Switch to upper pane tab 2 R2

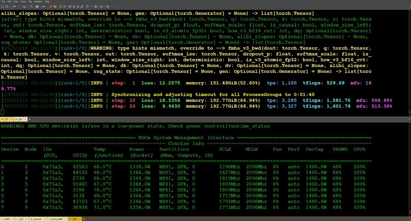[x=21, y=119]
